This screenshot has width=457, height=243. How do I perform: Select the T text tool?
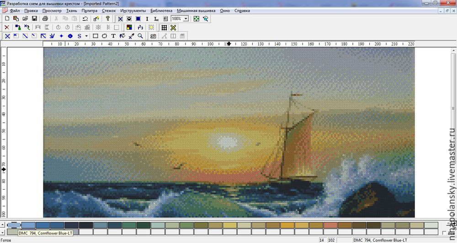[x=113, y=36]
